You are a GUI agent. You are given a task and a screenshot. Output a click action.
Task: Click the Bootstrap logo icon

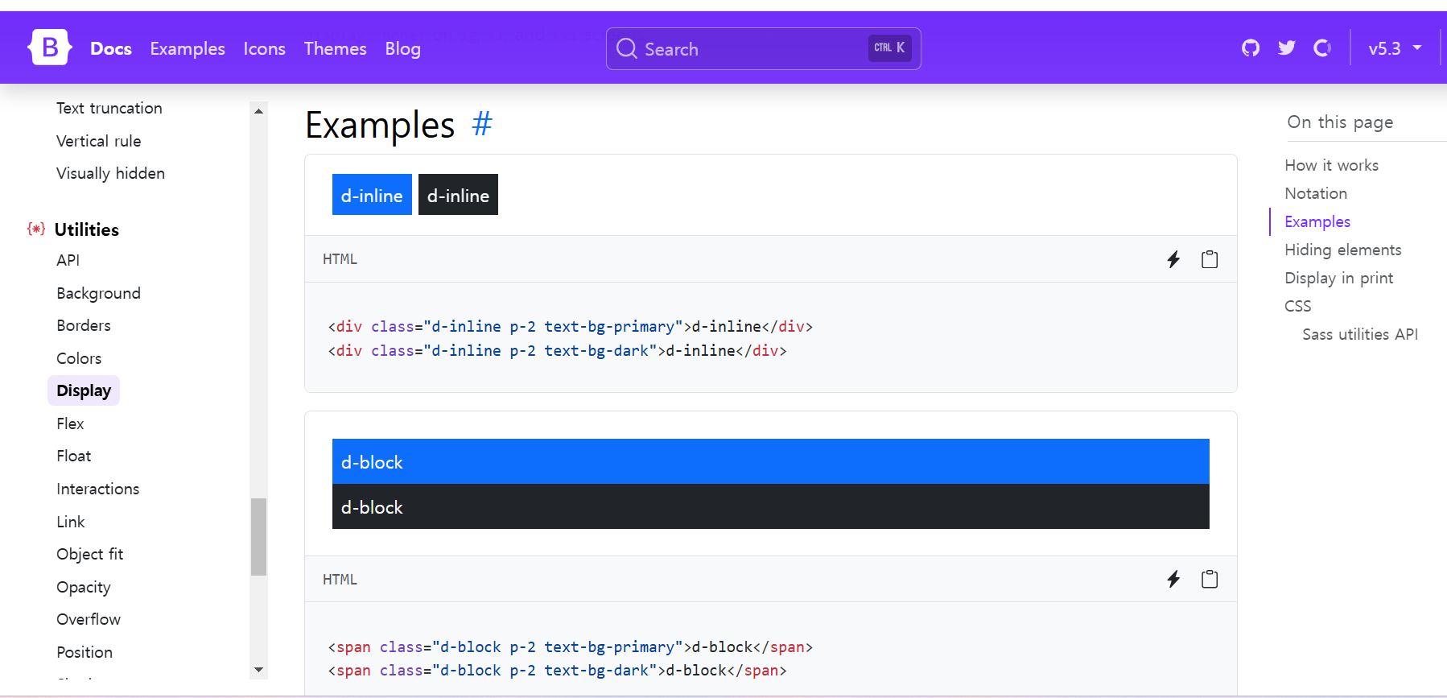[50, 47]
